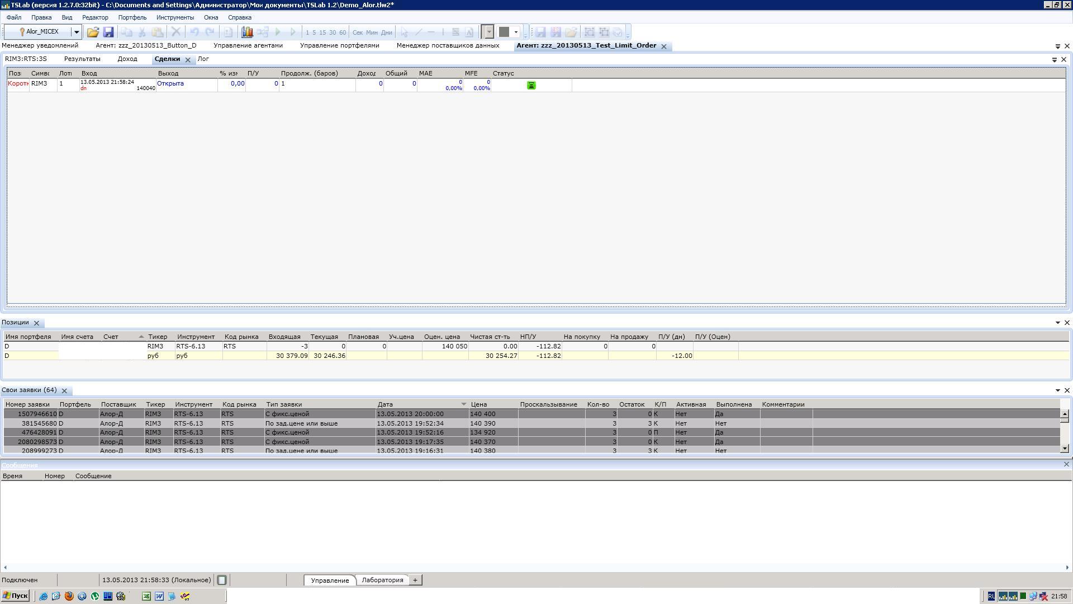
Task: Click Firefox icon in taskbar quick launch
Action: 69,596
